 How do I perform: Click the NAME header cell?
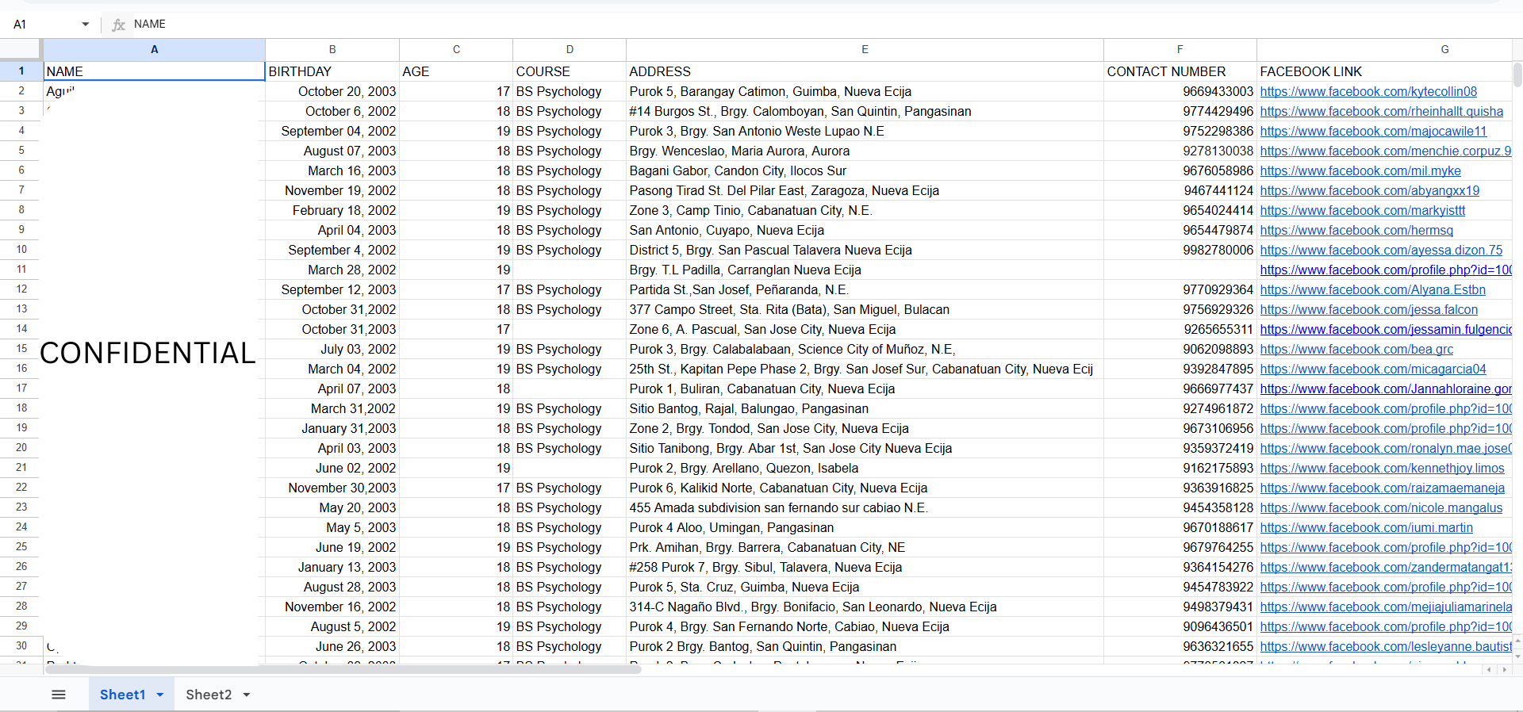pos(154,71)
